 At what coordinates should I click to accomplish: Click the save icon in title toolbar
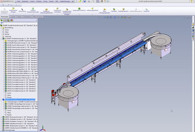[x=85, y=1]
